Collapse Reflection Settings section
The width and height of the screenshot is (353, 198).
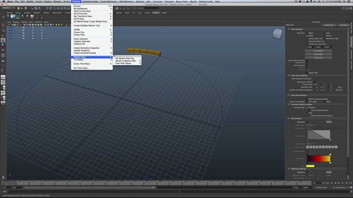point(289,169)
